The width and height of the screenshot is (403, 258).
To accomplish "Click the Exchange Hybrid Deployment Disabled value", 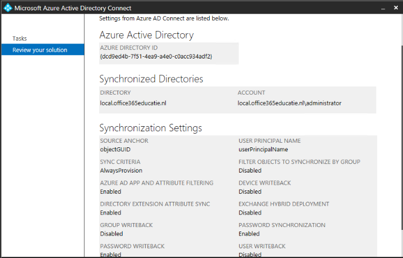I will [250, 213].
